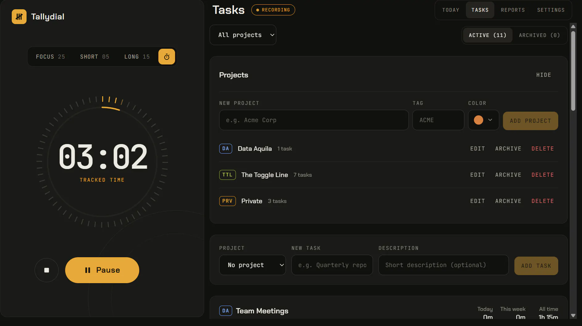
Task: Open the project color picker dropdown
Action: pyautogui.click(x=484, y=120)
